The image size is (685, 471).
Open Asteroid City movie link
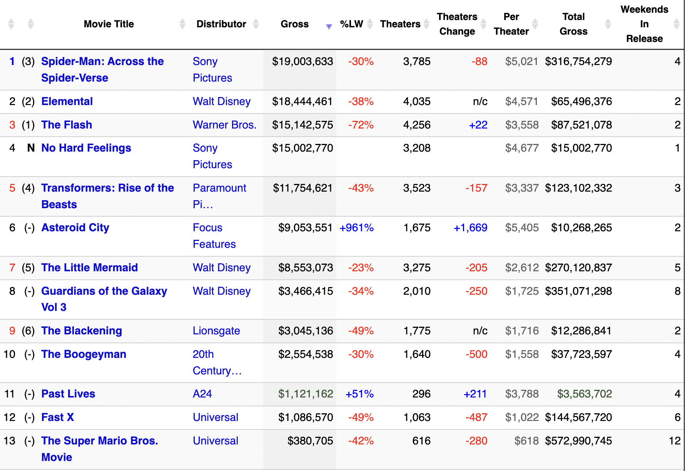(75, 227)
